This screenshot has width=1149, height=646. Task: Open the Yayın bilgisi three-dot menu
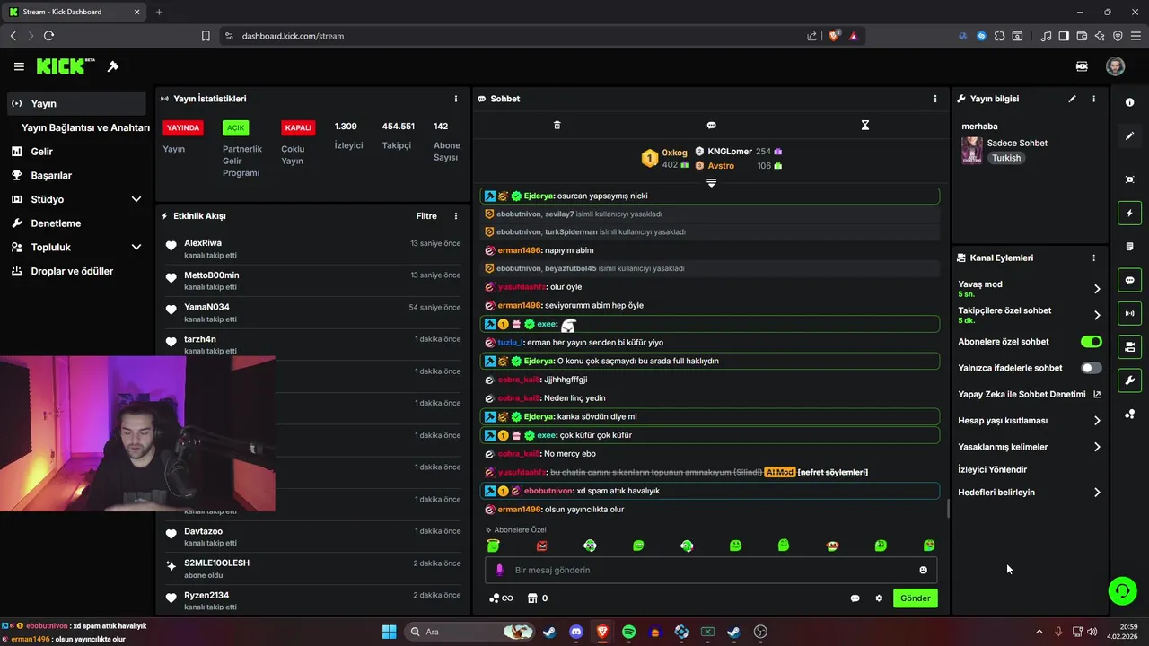(x=1093, y=99)
